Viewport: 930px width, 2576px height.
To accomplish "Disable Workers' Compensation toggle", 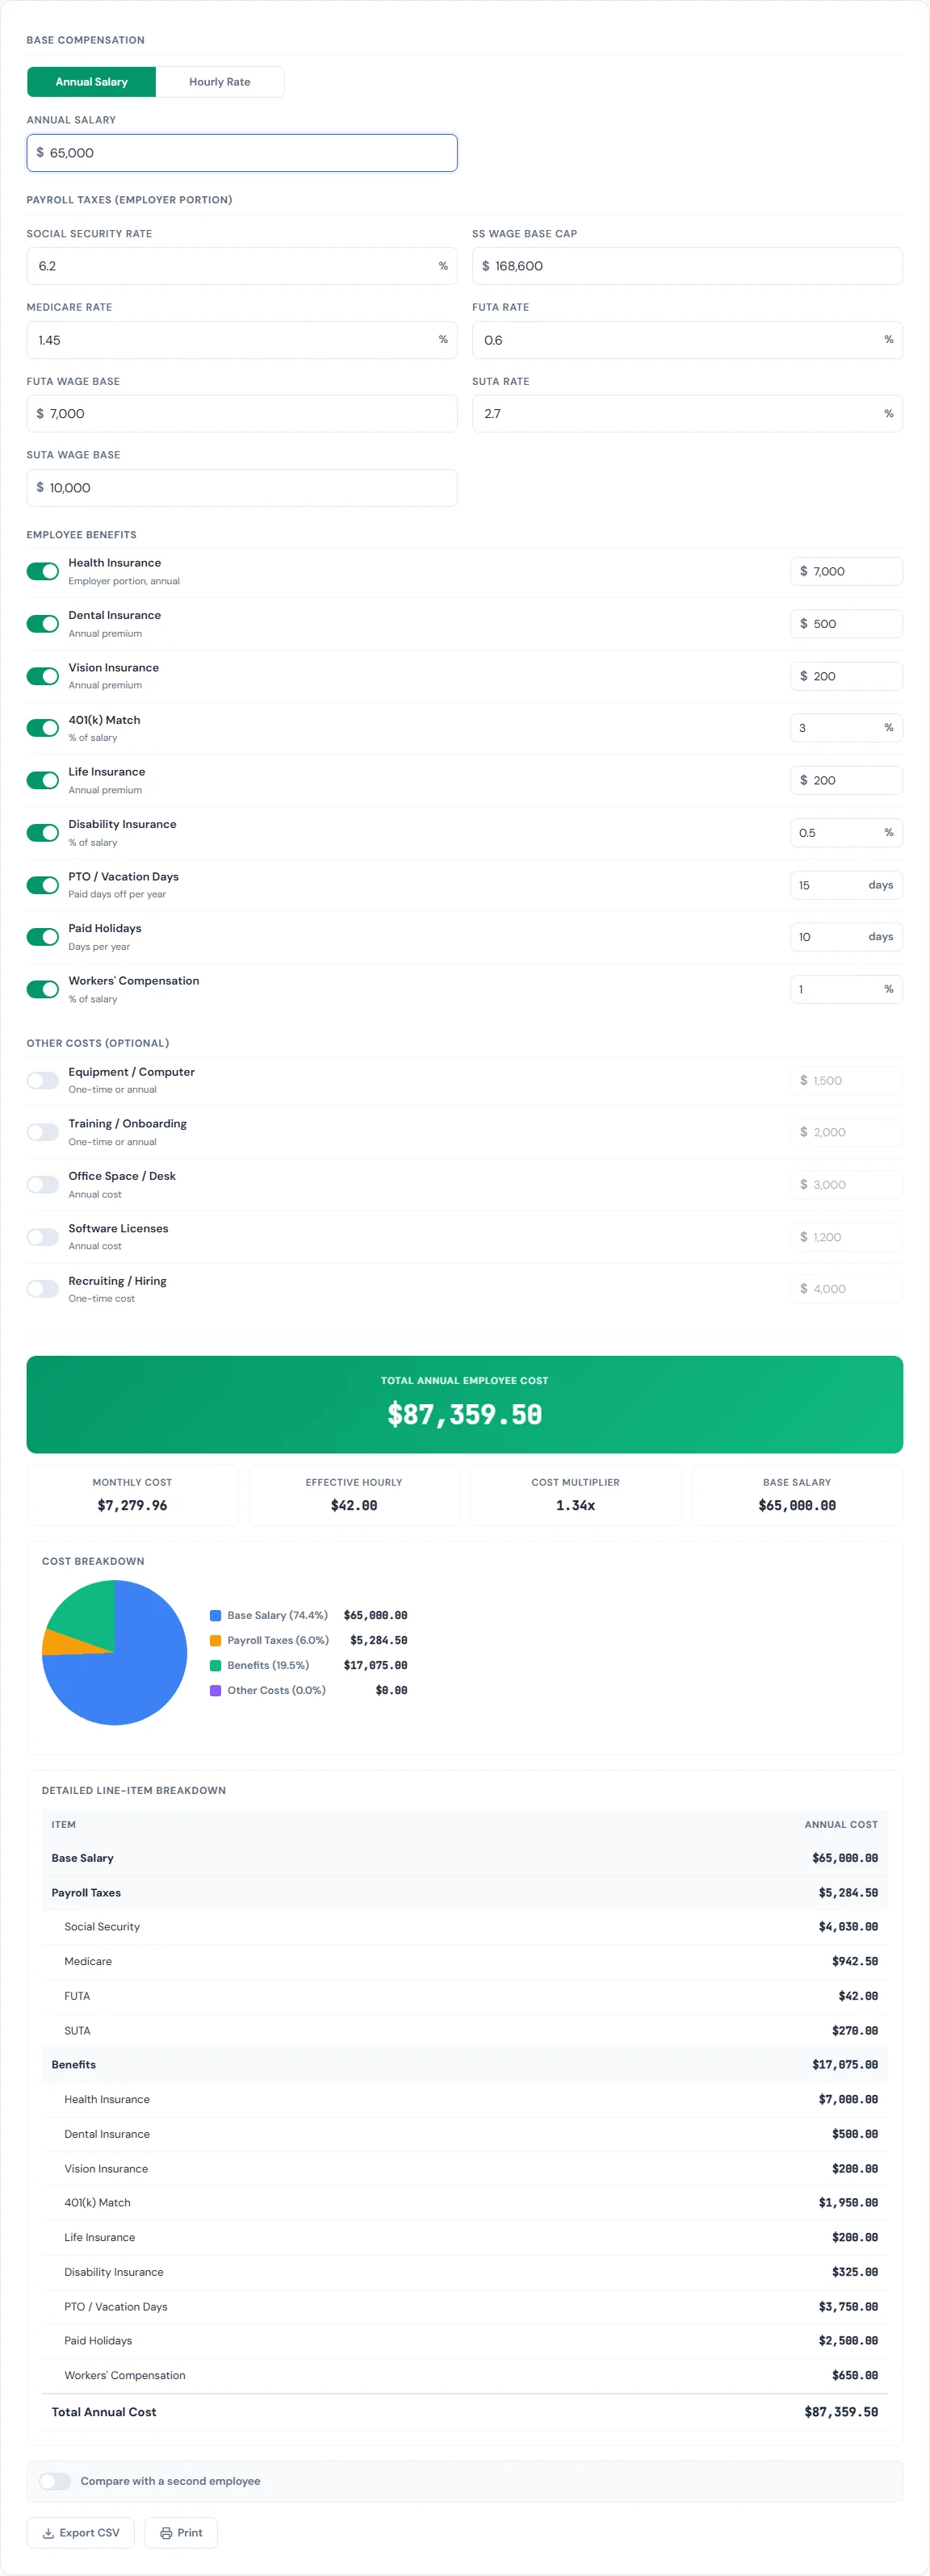I will 43,989.
